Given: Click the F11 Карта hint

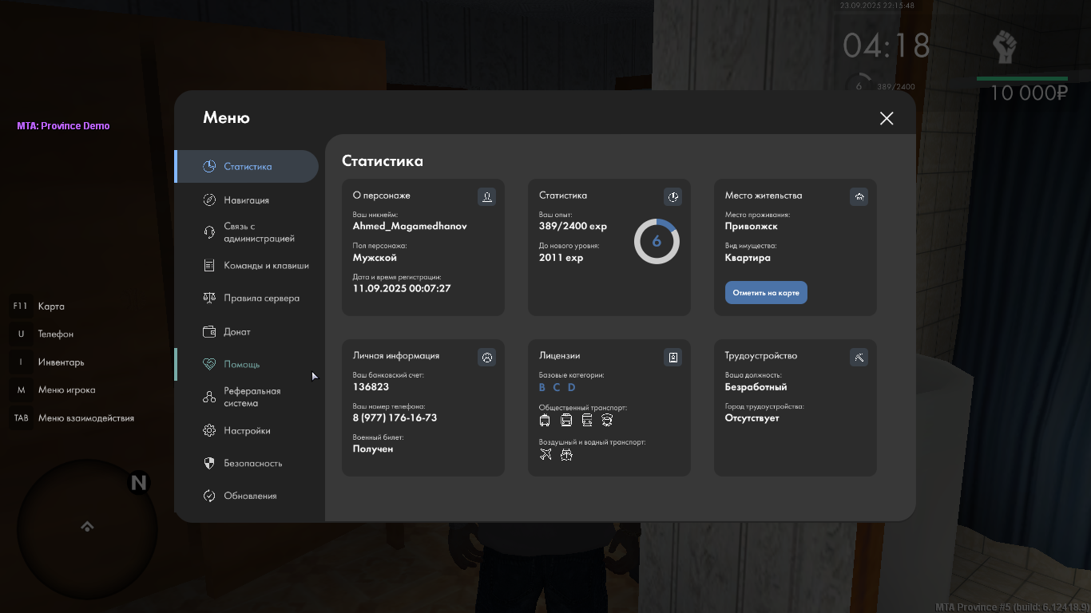Looking at the screenshot, I should [x=38, y=306].
